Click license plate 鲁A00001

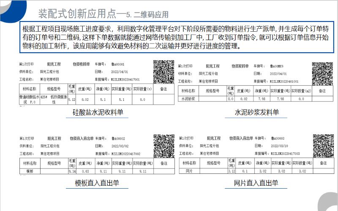tap(118, 64)
